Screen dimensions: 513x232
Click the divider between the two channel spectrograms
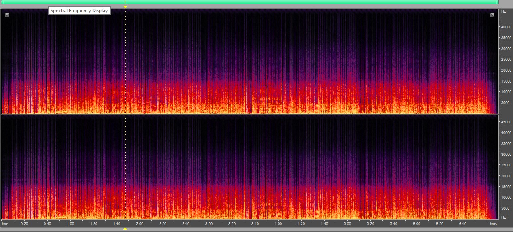(249, 114)
